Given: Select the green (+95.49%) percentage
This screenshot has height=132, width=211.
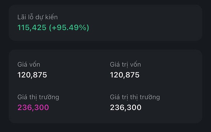Looking at the screenshot, I should [69, 28].
